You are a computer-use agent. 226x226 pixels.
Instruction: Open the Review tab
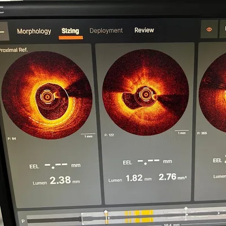tap(144, 30)
